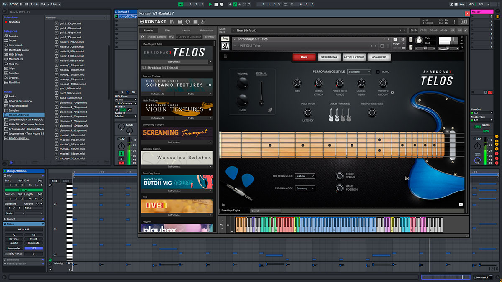
Task: Switch to ADVANCED tab
Action: (x=379, y=57)
